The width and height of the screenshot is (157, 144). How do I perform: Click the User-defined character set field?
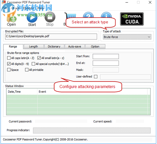(125, 77)
